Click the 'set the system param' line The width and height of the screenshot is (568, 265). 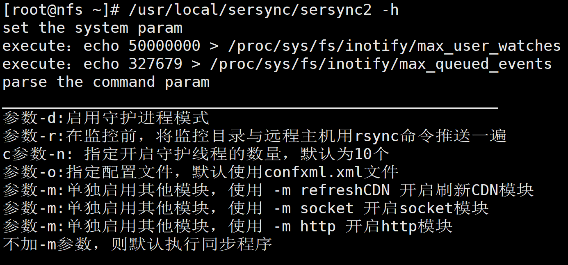[x=92, y=28]
